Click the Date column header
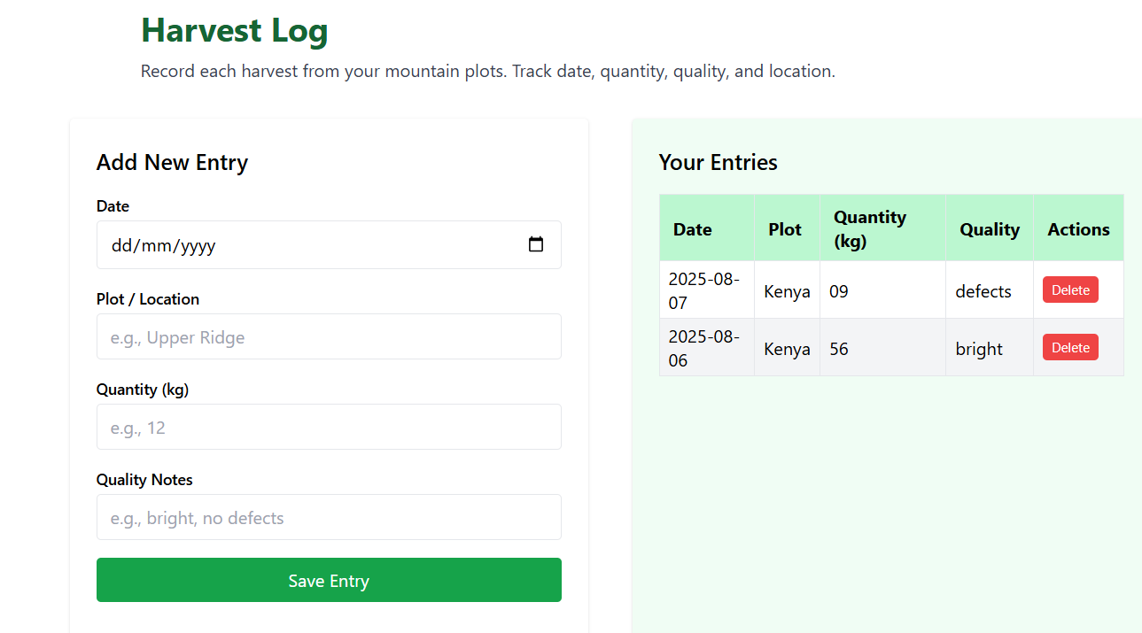 pyautogui.click(x=707, y=228)
